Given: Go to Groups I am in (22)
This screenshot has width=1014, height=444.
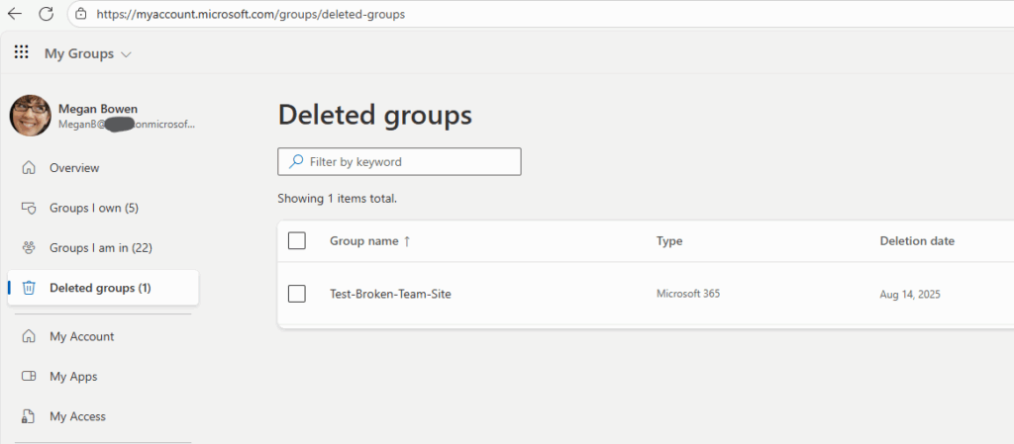Looking at the screenshot, I should (103, 247).
